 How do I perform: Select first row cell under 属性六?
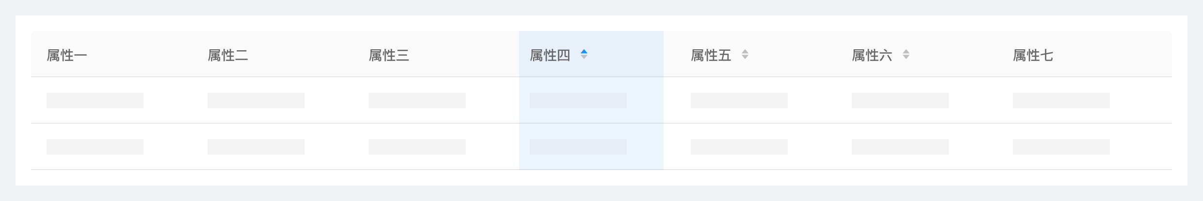coord(900,100)
